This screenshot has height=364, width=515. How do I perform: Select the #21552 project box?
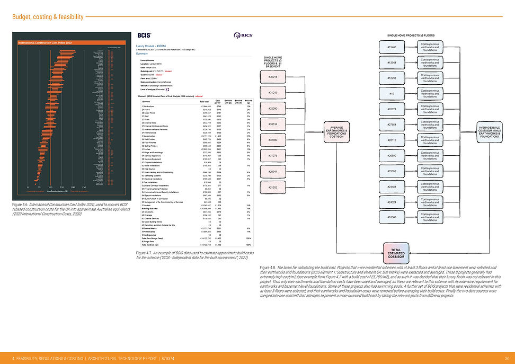[273, 188]
